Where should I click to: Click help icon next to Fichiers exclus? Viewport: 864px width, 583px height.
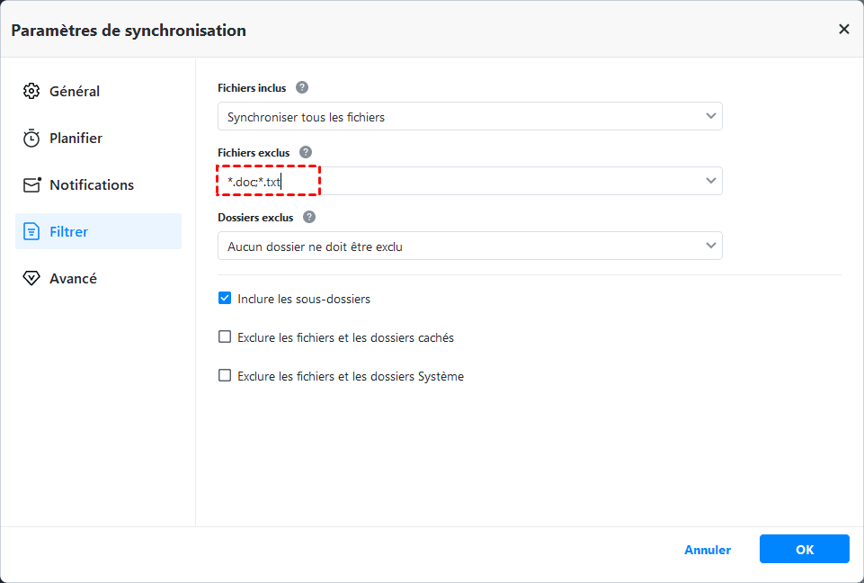click(306, 153)
